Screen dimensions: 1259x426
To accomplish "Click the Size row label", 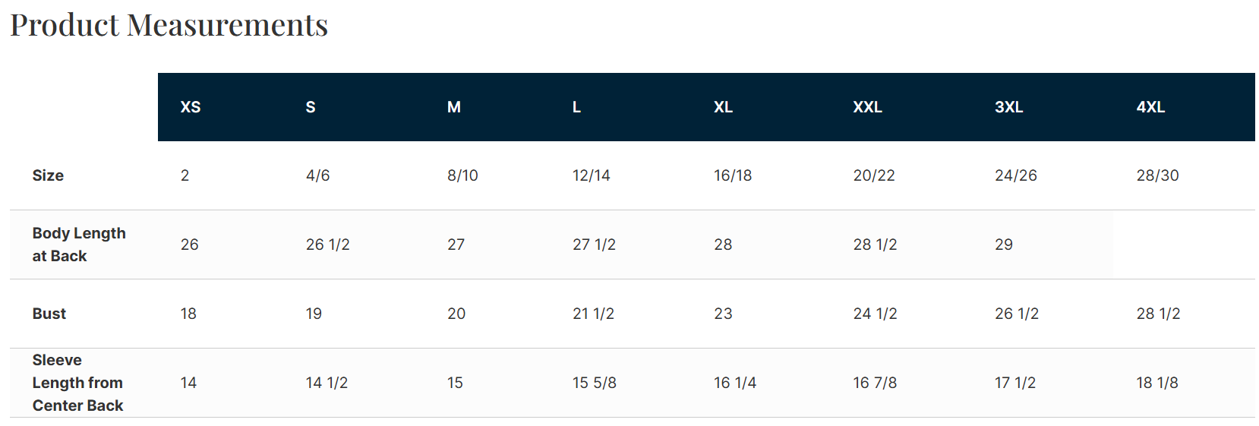I will coord(48,175).
